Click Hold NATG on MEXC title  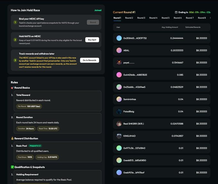(30, 36)
